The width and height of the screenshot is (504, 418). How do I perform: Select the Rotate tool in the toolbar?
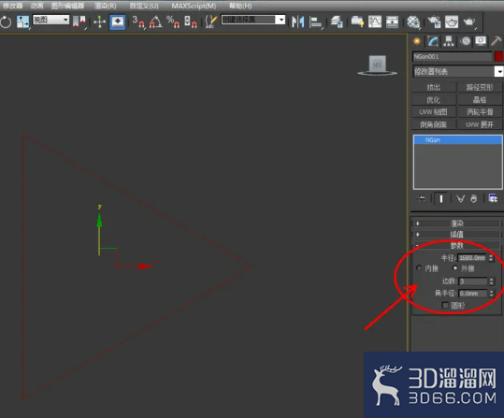[x=6, y=22]
